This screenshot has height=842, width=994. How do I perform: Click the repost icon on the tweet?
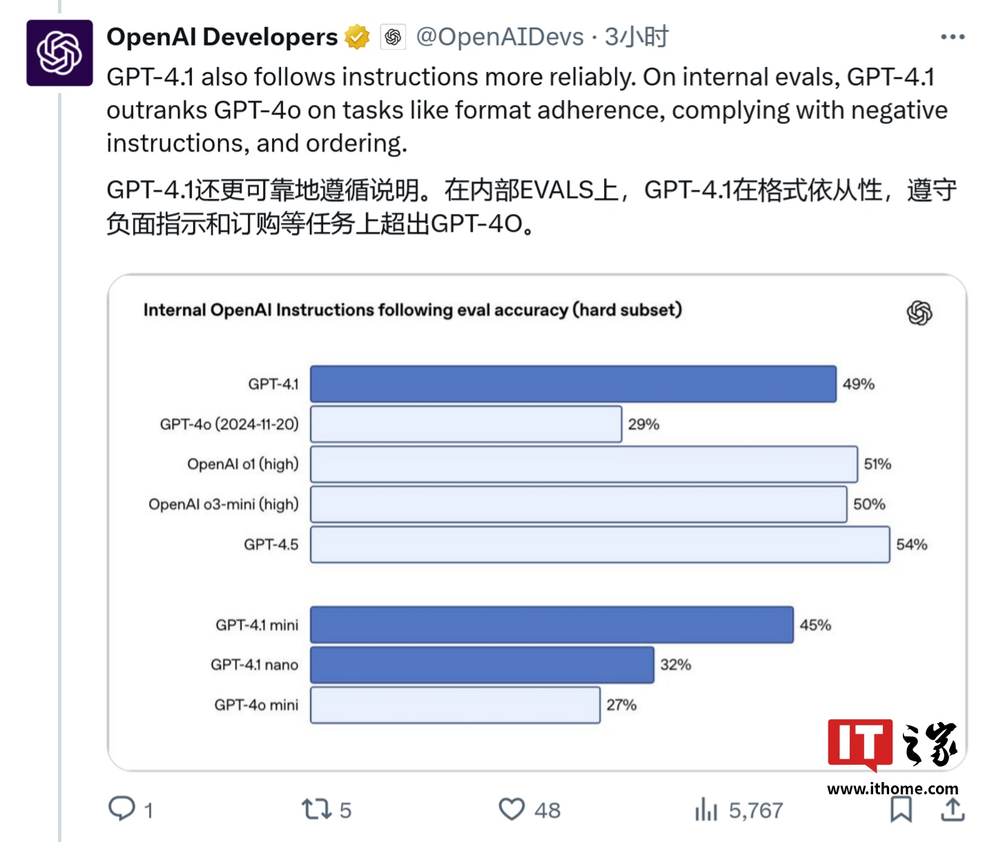click(x=317, y=810)
